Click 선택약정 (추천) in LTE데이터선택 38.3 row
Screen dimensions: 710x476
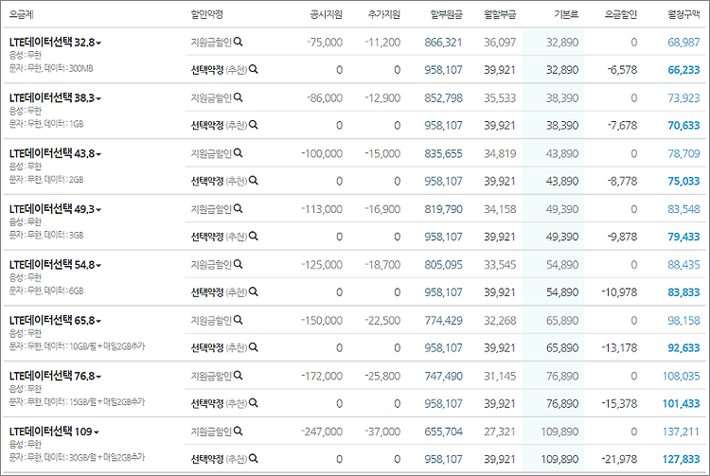pyautogui.click(x=218, y=126)
